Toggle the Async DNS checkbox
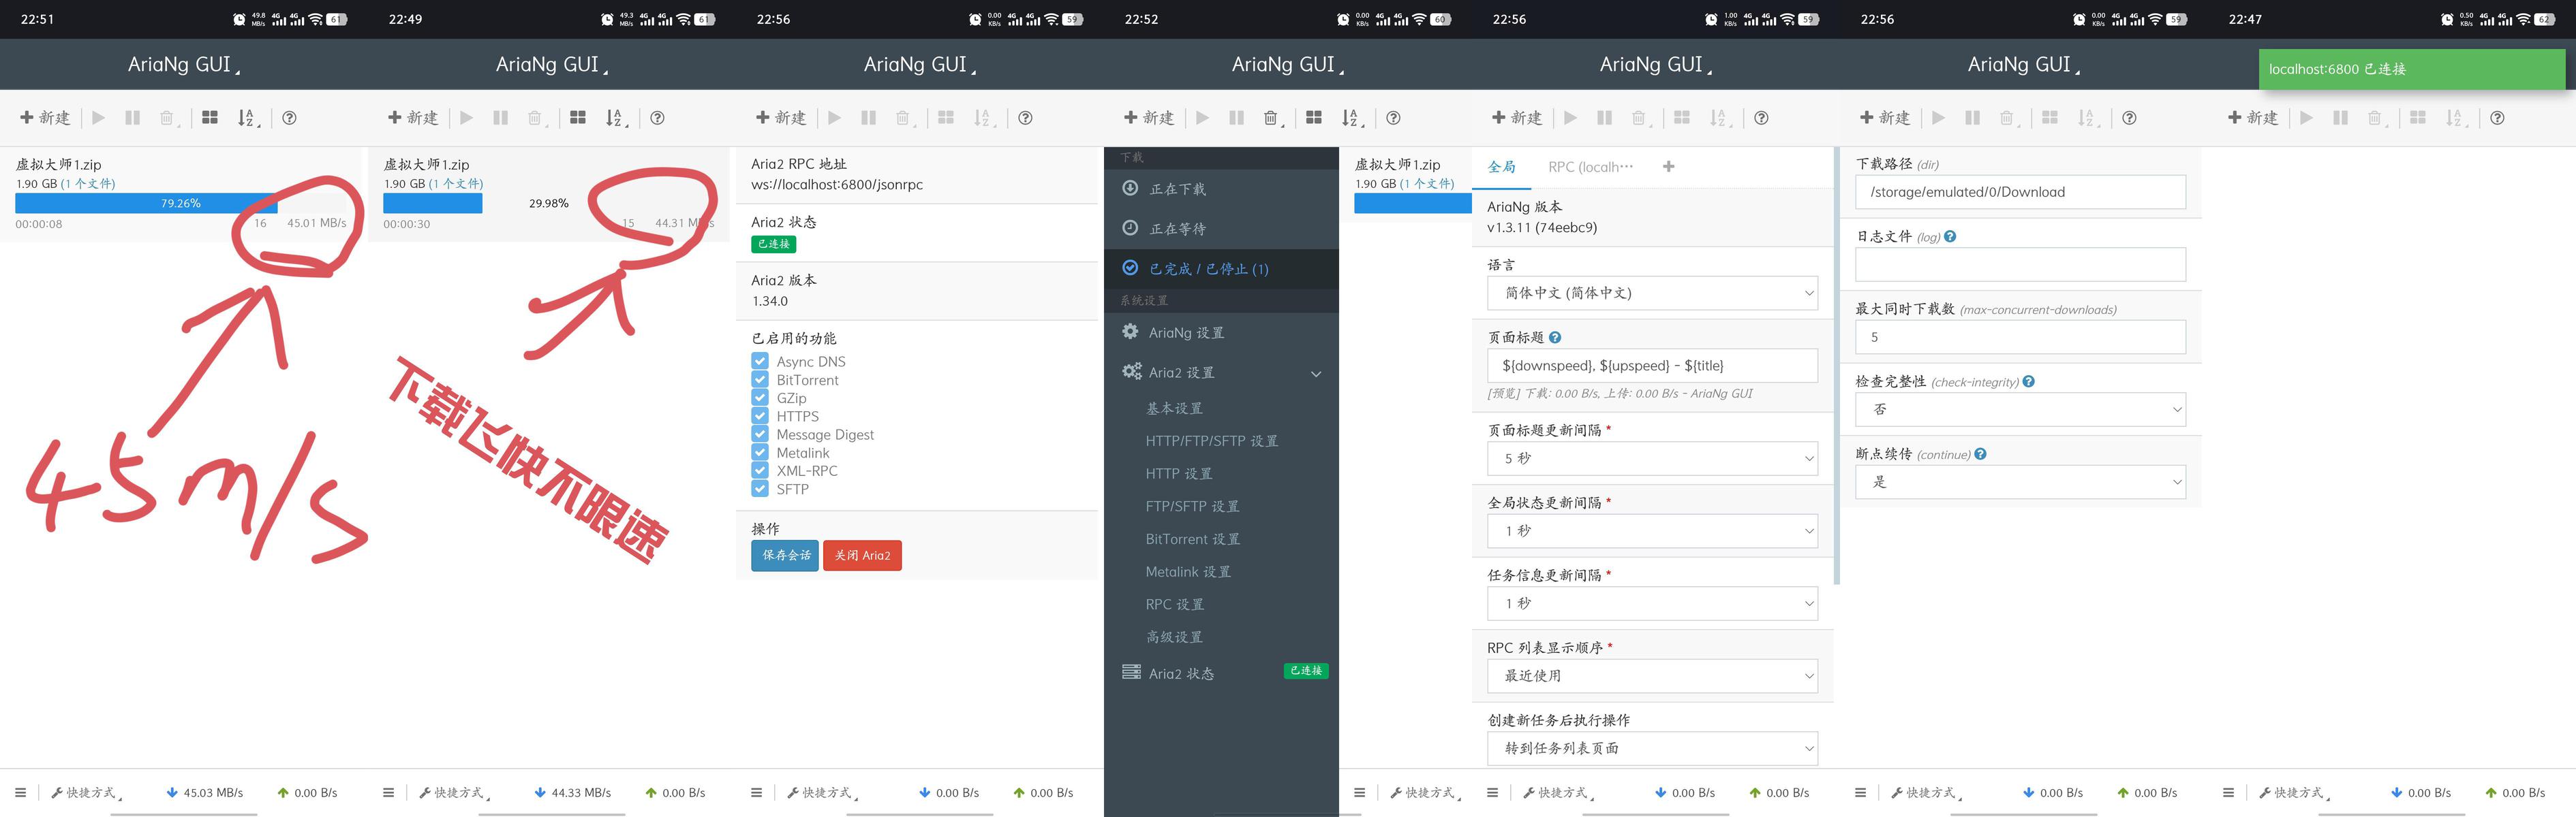 pyautogui.click(x=760, y=362)
